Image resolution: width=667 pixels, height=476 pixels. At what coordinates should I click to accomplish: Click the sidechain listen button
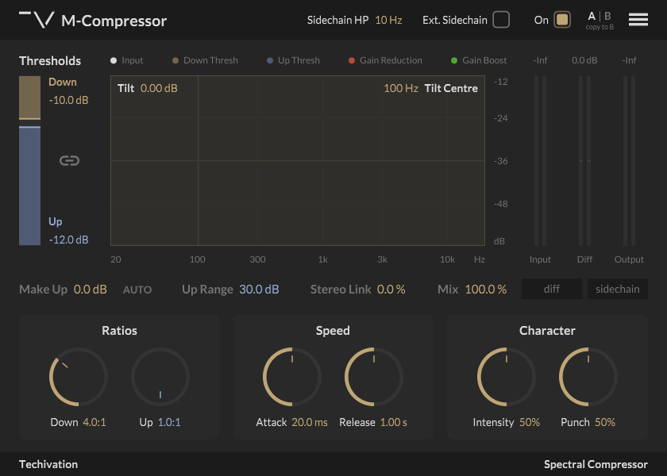click(618, 289)
